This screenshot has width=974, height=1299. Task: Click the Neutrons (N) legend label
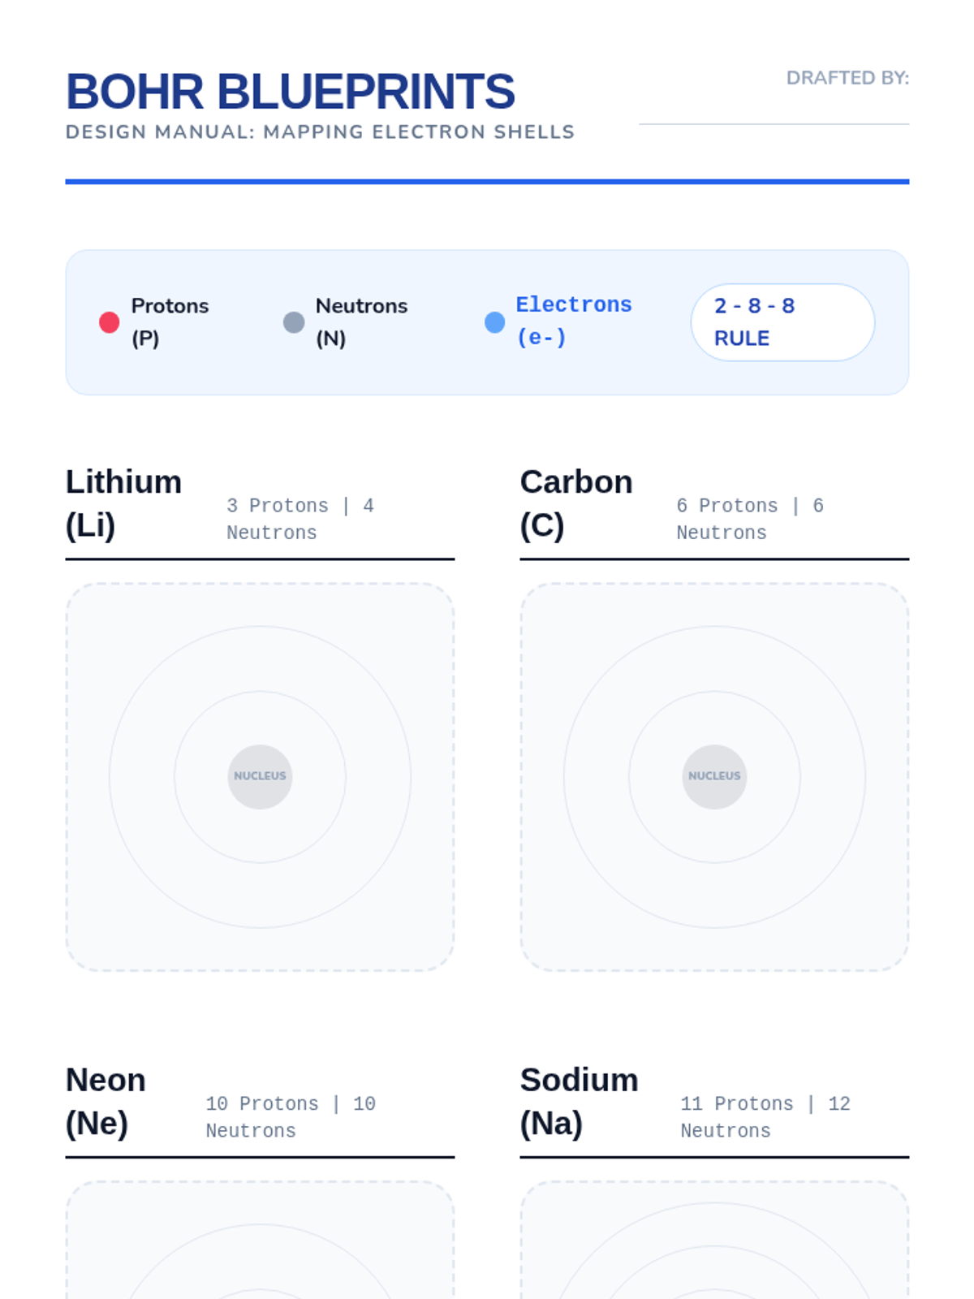coord(361,322)
